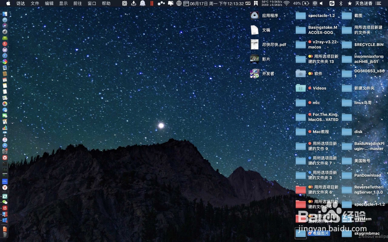Launch Yandex browser from the Dock
Image resolution: width=388 pixels, height=242 pixels.
pyautogui.click(x=5, y=188)
